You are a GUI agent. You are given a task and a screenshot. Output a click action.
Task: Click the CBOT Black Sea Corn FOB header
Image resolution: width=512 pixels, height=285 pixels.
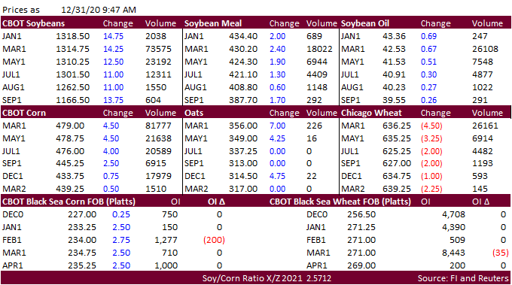tap(69, 202)
